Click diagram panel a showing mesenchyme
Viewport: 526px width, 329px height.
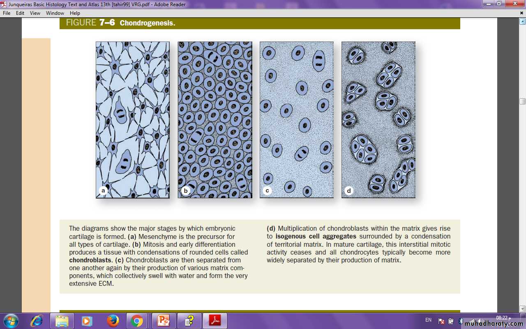tap(133, 120)
